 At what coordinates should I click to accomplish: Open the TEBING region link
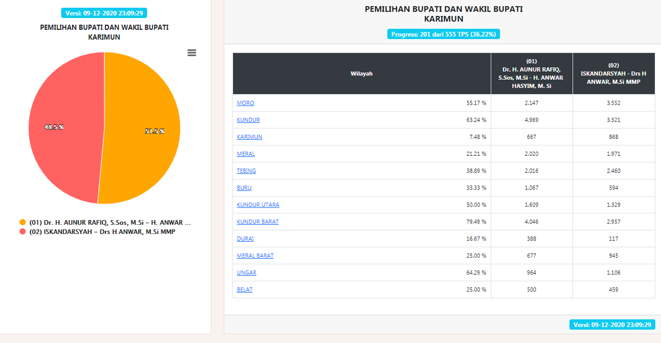click(246, 171)
